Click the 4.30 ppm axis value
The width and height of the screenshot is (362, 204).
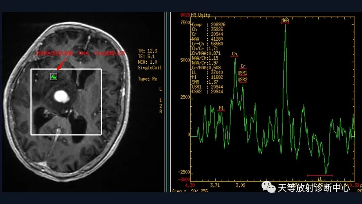[190, 185]
